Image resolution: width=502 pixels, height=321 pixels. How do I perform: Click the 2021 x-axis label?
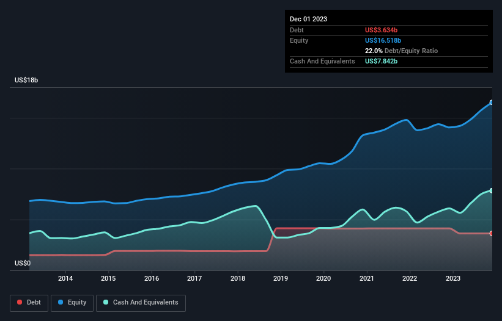click(x=367, y=278)
